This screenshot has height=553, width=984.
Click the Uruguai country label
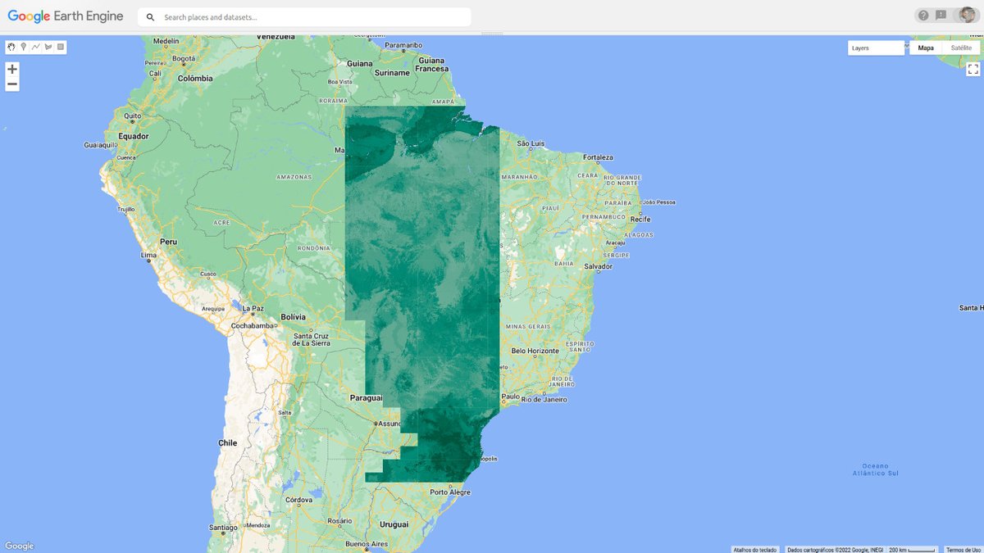tap(394, 524)
